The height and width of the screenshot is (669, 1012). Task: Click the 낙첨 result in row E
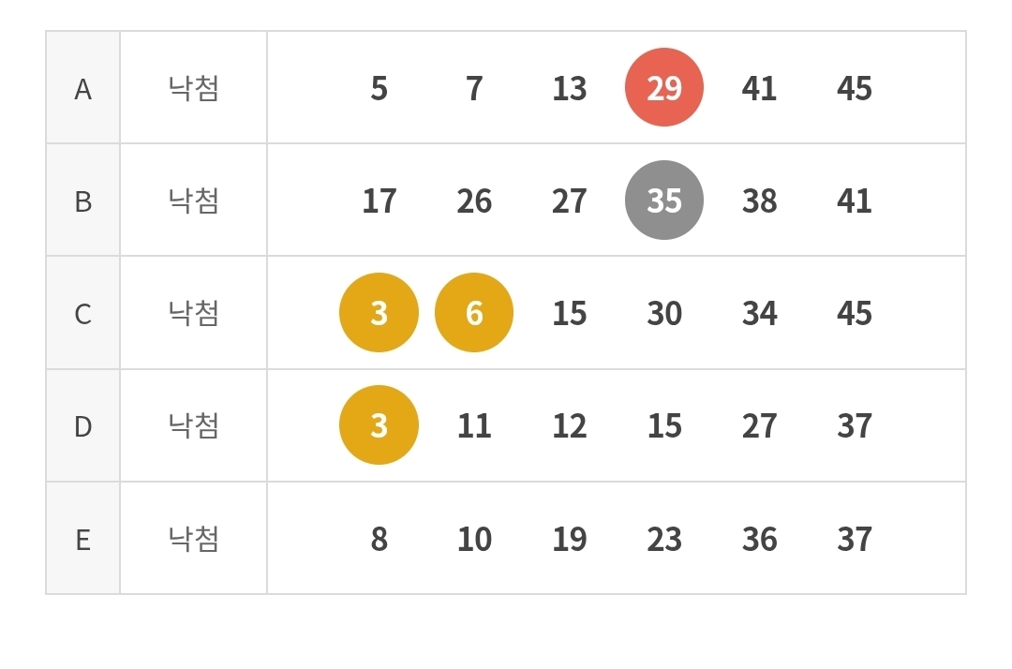(x=194, y=539)
